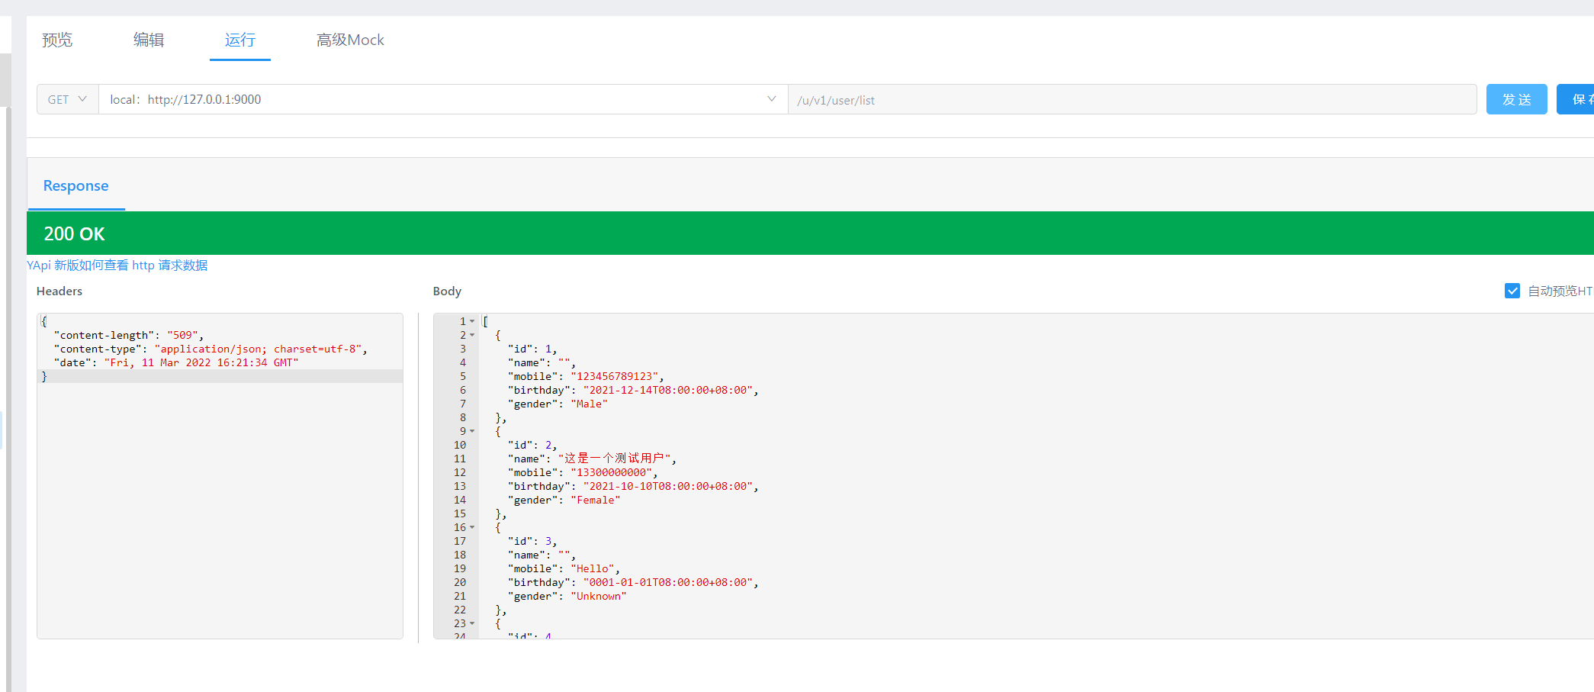The image size is (1594, 692).
Task: Click the Headers section label
Action: pos(59,291)
